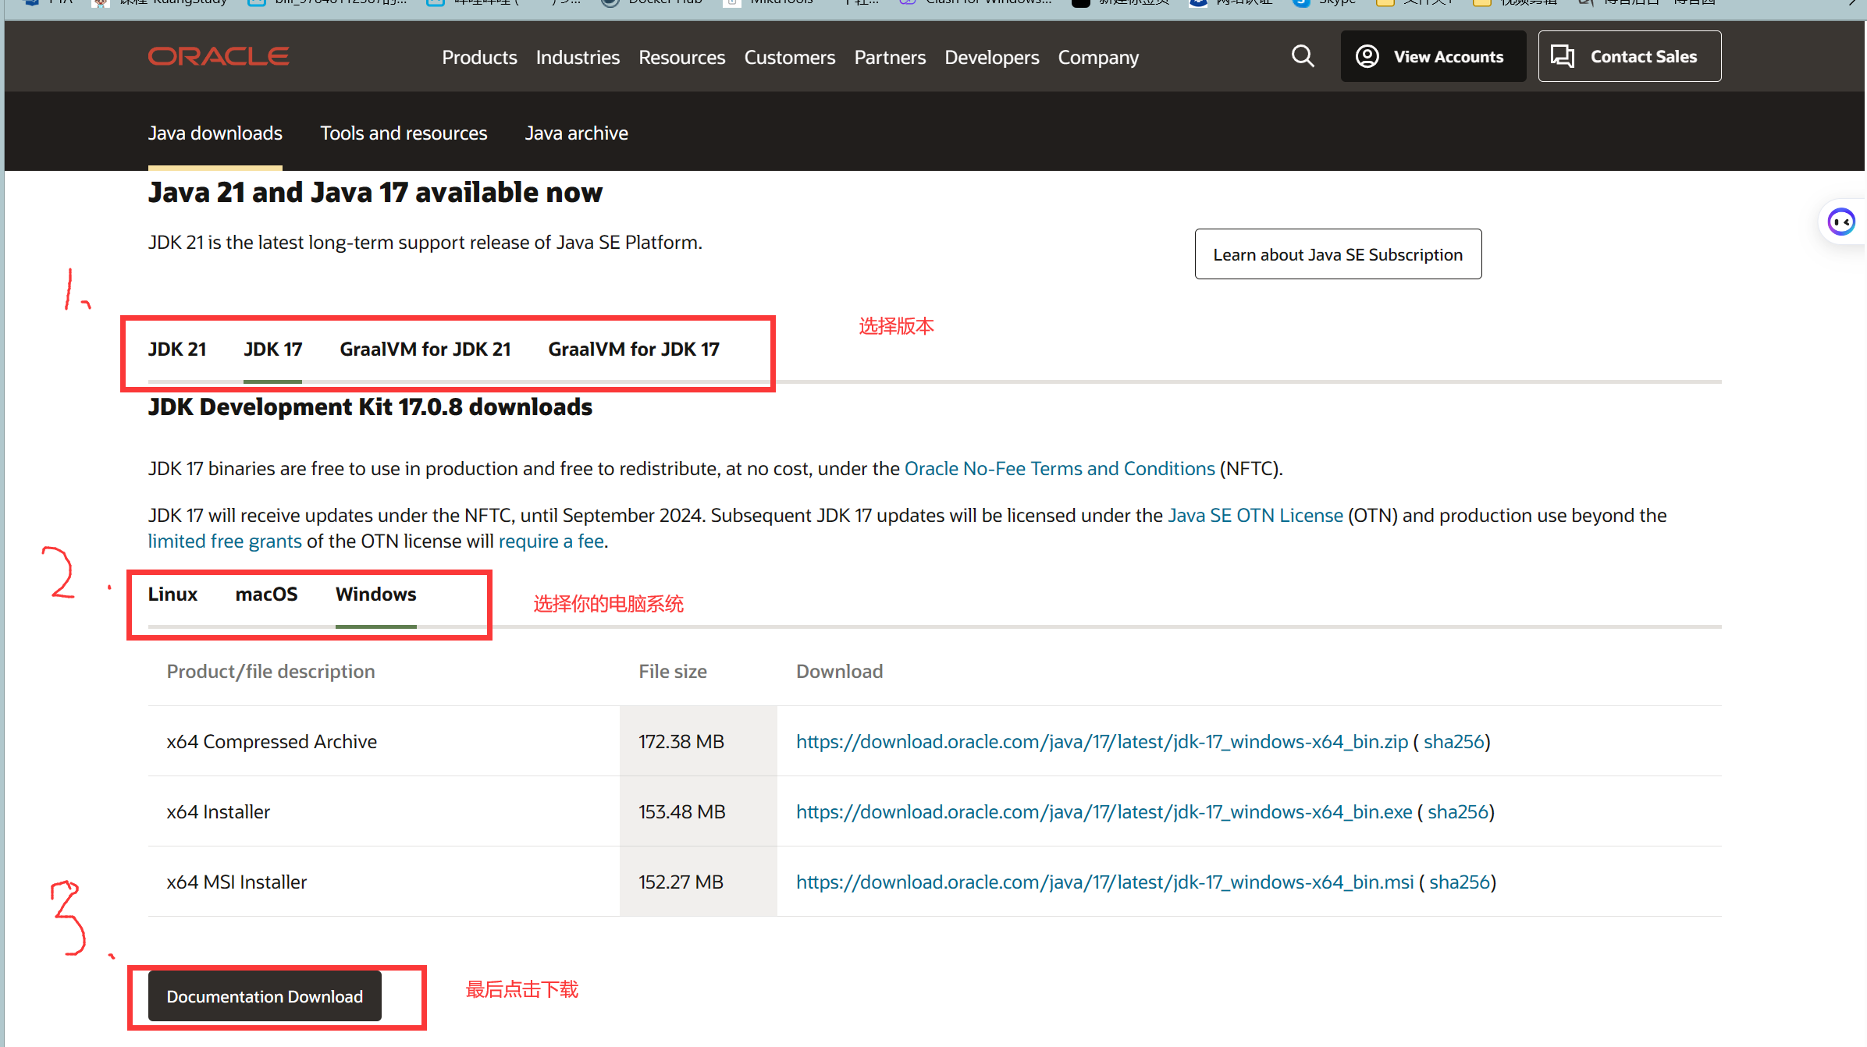Open Oracle No-Fee Terms and Conditions link
This screenshot has height=1047, width=1867.
[1059, 468]
